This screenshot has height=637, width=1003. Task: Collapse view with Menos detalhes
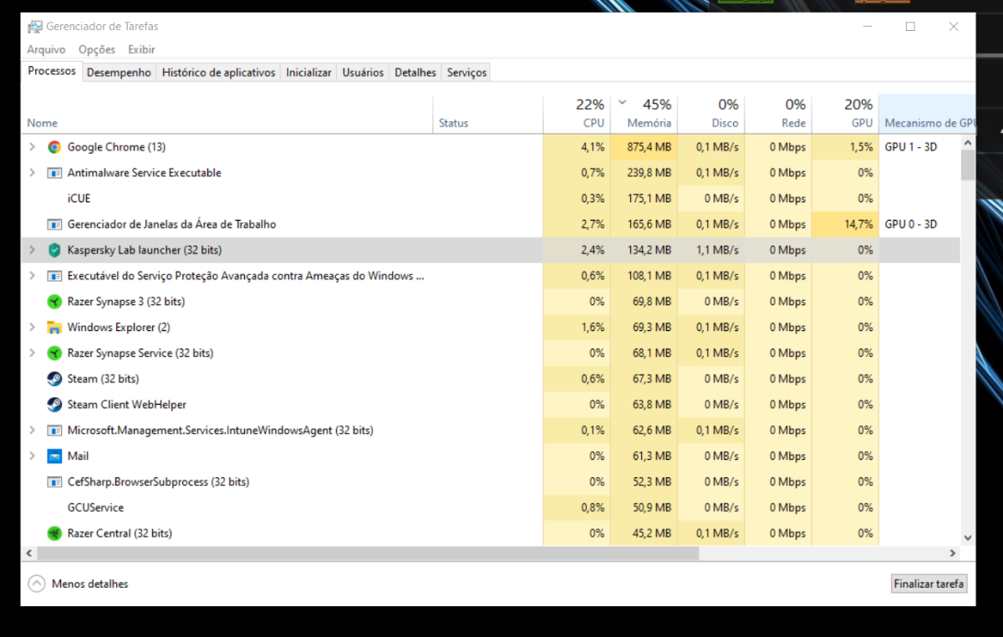pos(79,584)
